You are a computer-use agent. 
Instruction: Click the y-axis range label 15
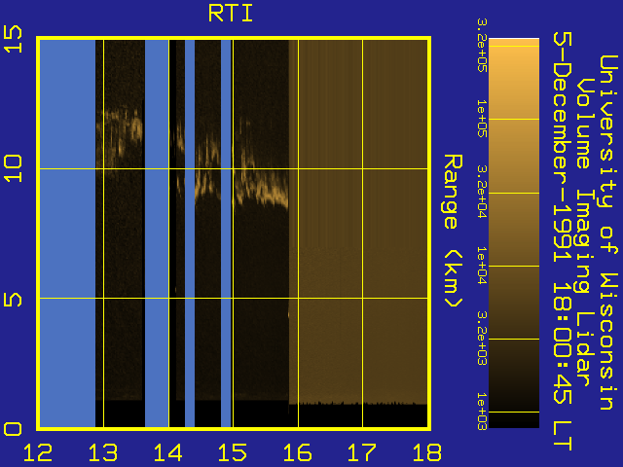pyautogui.click(x=13, y=39)
